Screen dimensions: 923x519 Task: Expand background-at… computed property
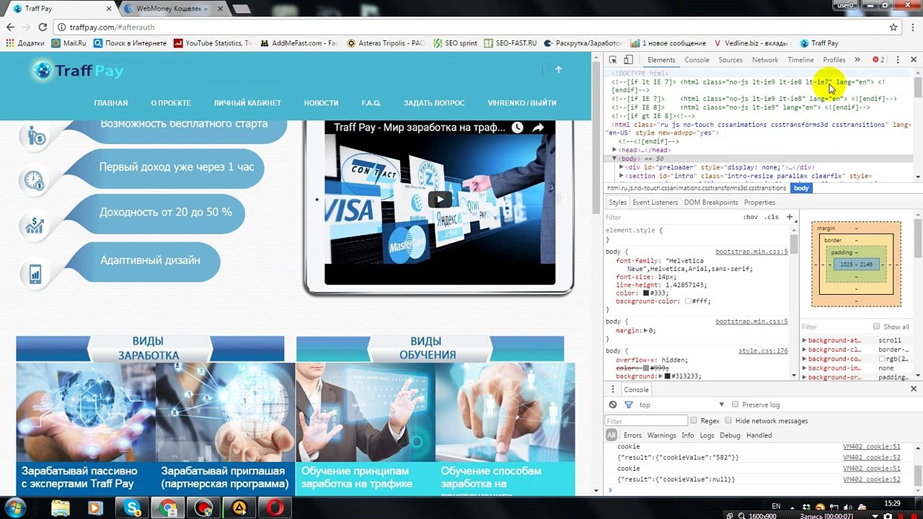(805, 340)
